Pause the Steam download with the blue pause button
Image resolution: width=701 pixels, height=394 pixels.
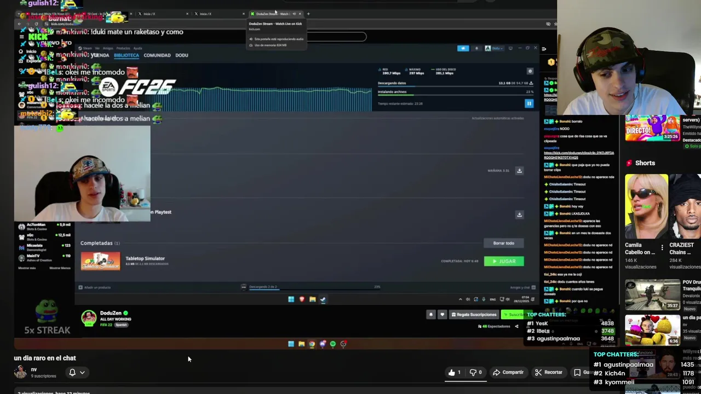[x=529, y=103]
